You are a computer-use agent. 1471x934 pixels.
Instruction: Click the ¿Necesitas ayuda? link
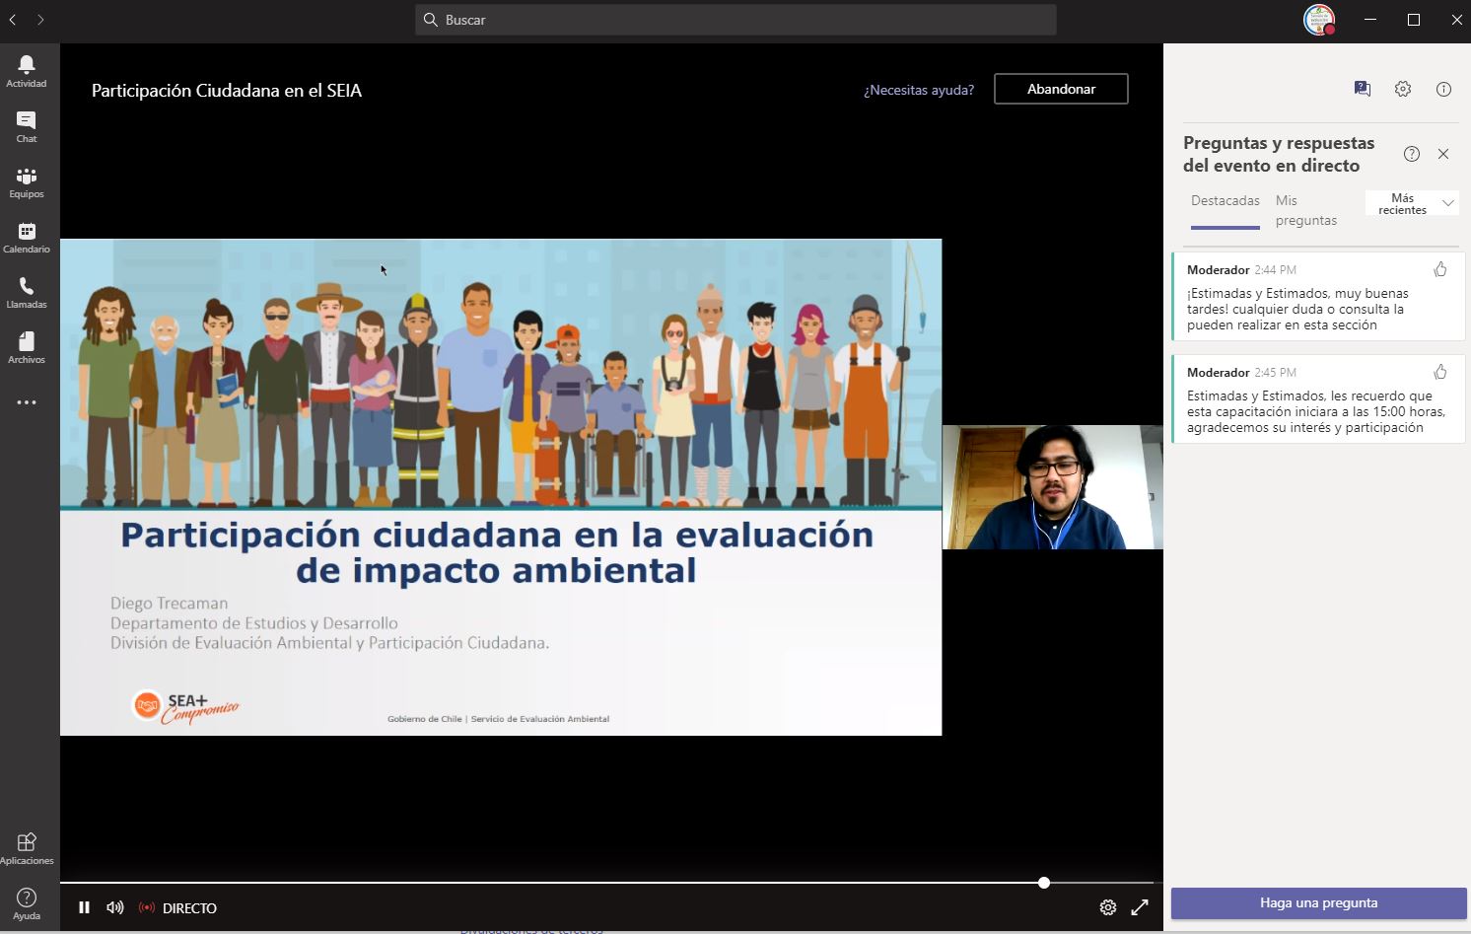pos(918,90)
